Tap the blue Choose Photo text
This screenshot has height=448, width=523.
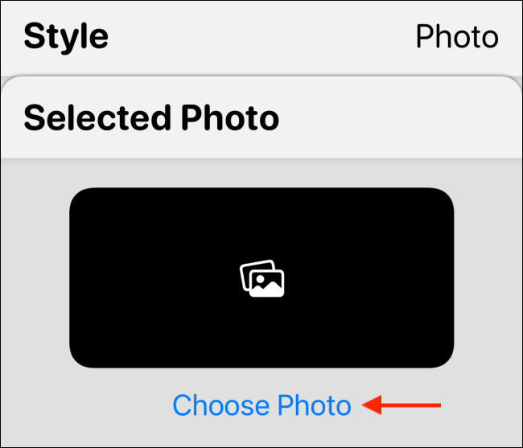click(261, 405)
